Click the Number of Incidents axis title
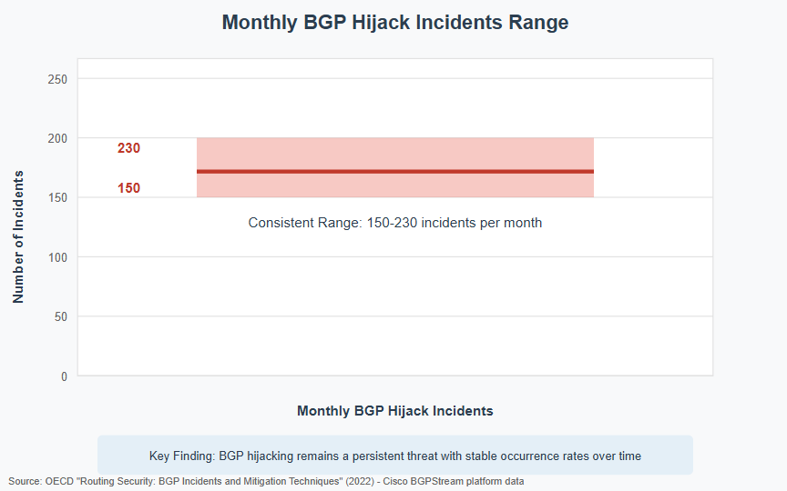787x491 pixels. (x=18, y=237)
